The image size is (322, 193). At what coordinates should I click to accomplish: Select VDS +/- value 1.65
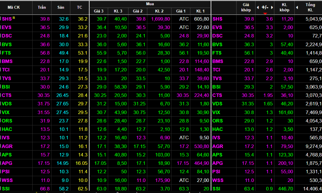pos(268,104)
